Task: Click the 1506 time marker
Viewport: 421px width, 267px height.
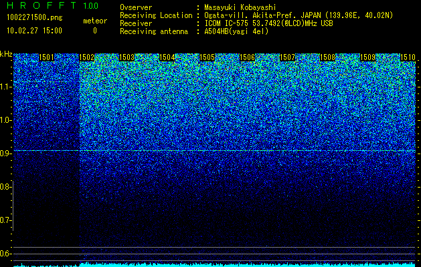Action: [x=247, y=57]
